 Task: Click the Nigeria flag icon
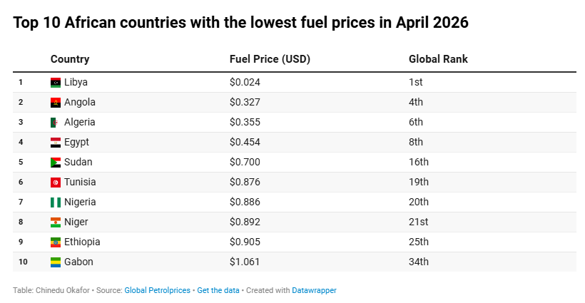pyautogui.click(x=56, y=202)
